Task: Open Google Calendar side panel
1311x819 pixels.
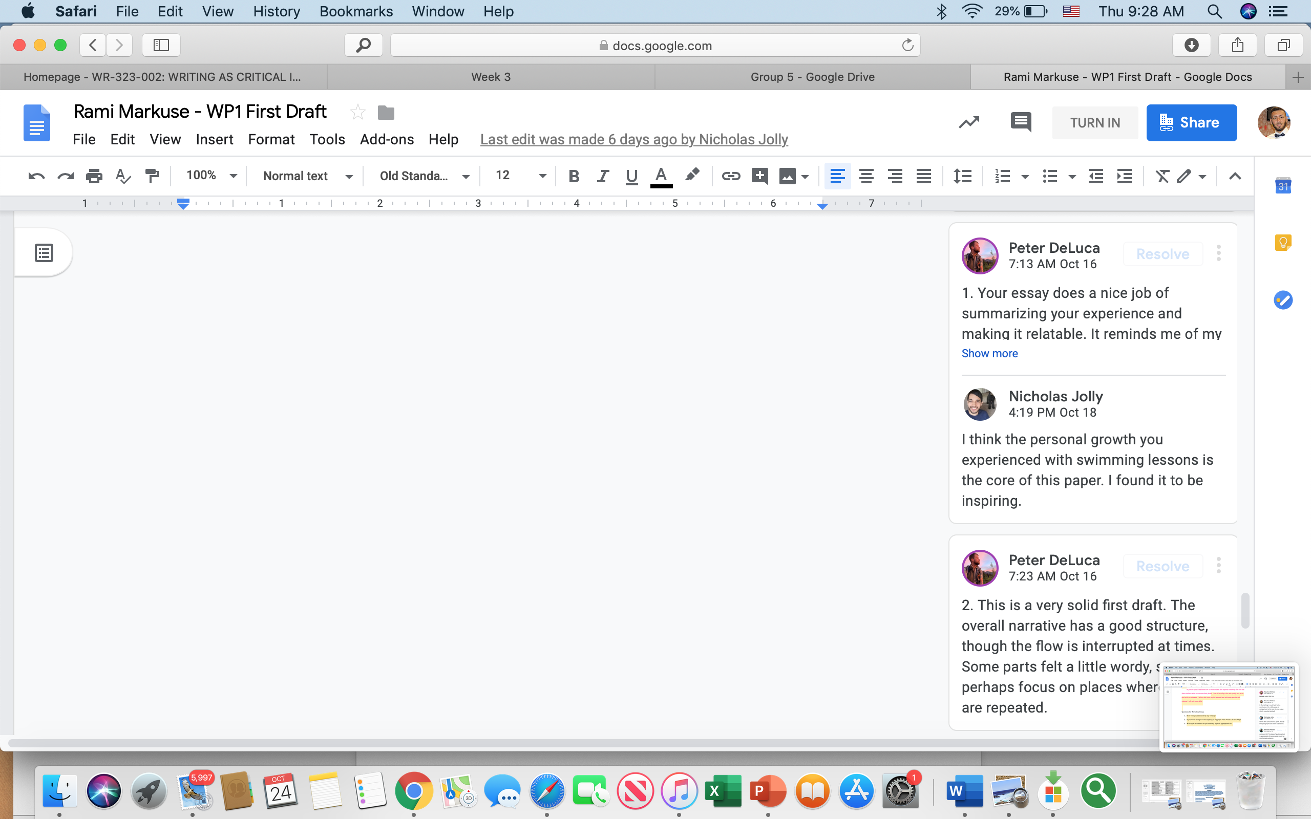Action: pos(1283,186)
